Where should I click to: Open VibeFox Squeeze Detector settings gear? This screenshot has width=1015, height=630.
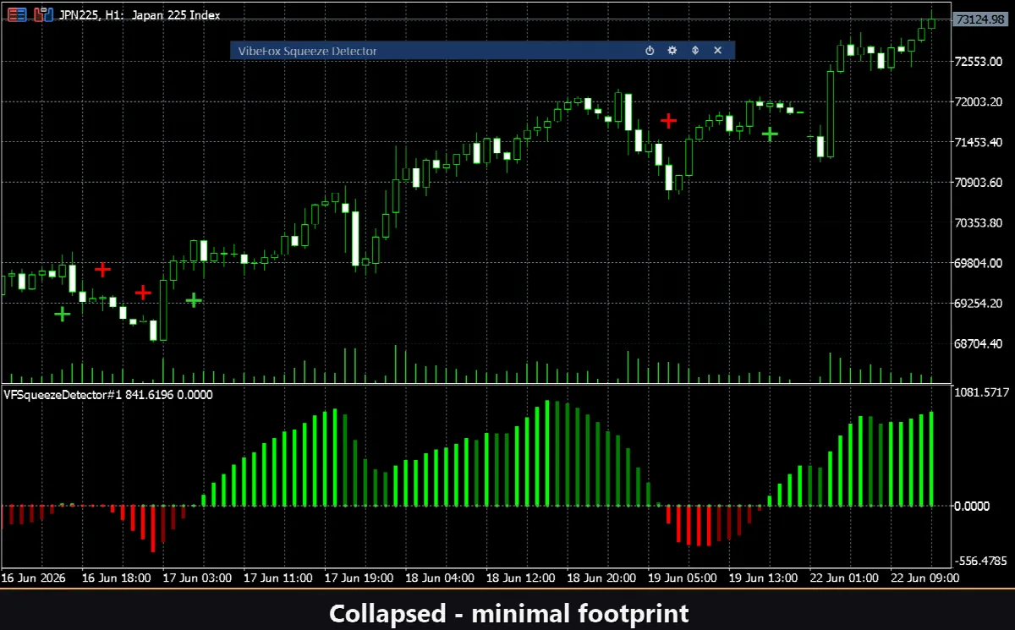[672, 51]
